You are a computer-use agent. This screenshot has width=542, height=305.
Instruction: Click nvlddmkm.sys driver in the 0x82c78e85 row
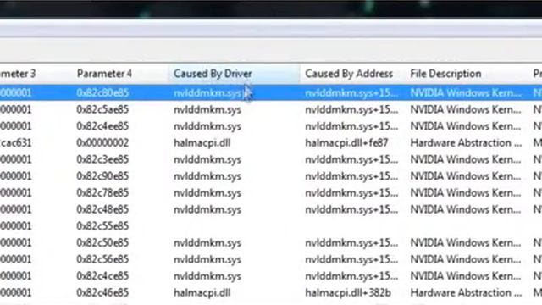(x=207, y=192)
